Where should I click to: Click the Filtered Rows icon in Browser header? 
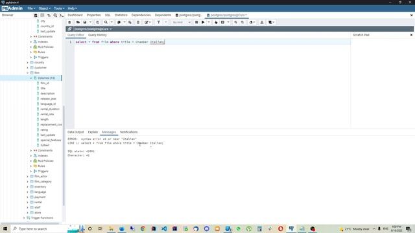coord(49,16)
